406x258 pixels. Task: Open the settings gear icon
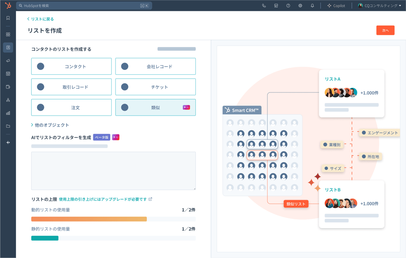coord(300,6)
